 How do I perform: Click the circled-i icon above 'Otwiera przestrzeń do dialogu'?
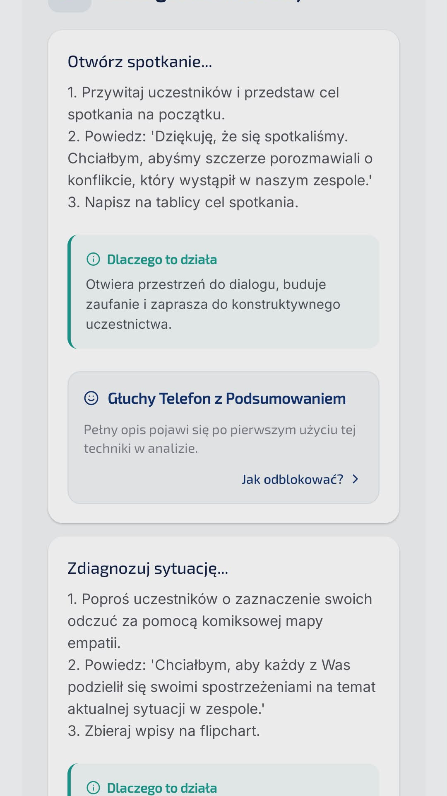coord(94,260)
